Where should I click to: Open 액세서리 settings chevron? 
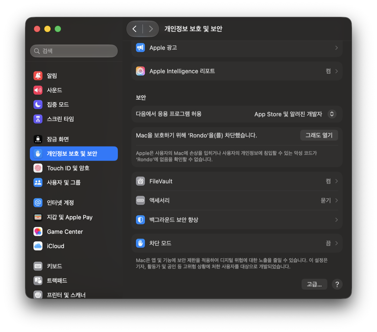tap(336, 200)
